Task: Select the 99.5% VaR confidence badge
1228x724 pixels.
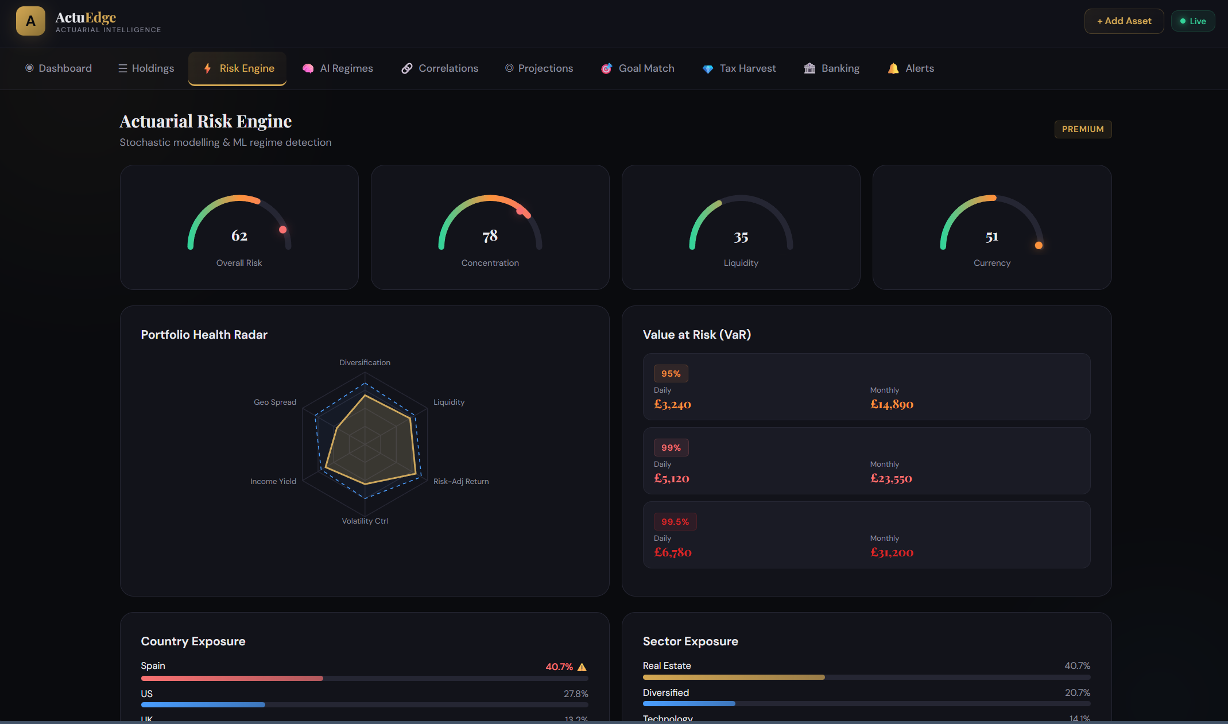Action: (x=675, y=522)
